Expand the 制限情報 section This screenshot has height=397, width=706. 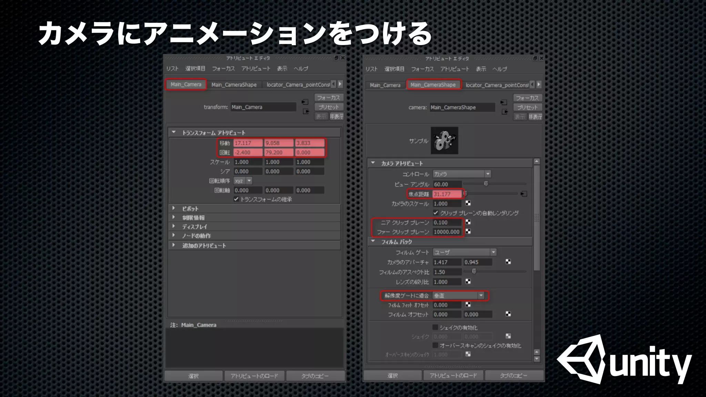(x=174, y=217)
